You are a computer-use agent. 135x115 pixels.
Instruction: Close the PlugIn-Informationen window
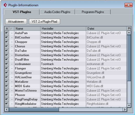coord(128,5)
